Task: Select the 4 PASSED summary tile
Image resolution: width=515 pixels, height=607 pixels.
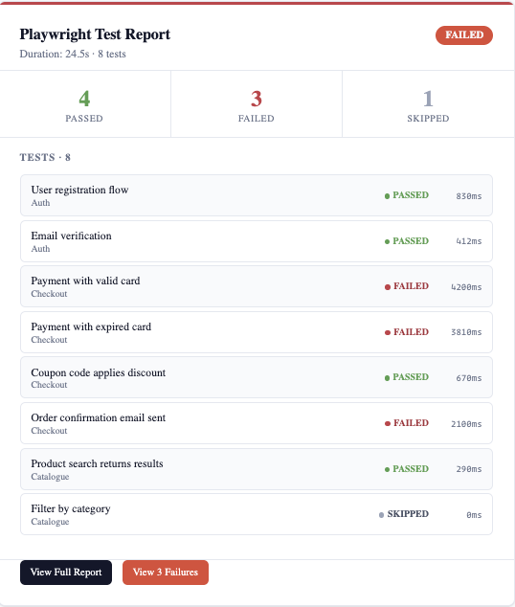Action: [85, 104]
